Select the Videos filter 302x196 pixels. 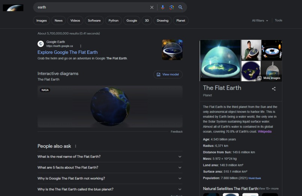pyautogui.click(x=75, y=21)
